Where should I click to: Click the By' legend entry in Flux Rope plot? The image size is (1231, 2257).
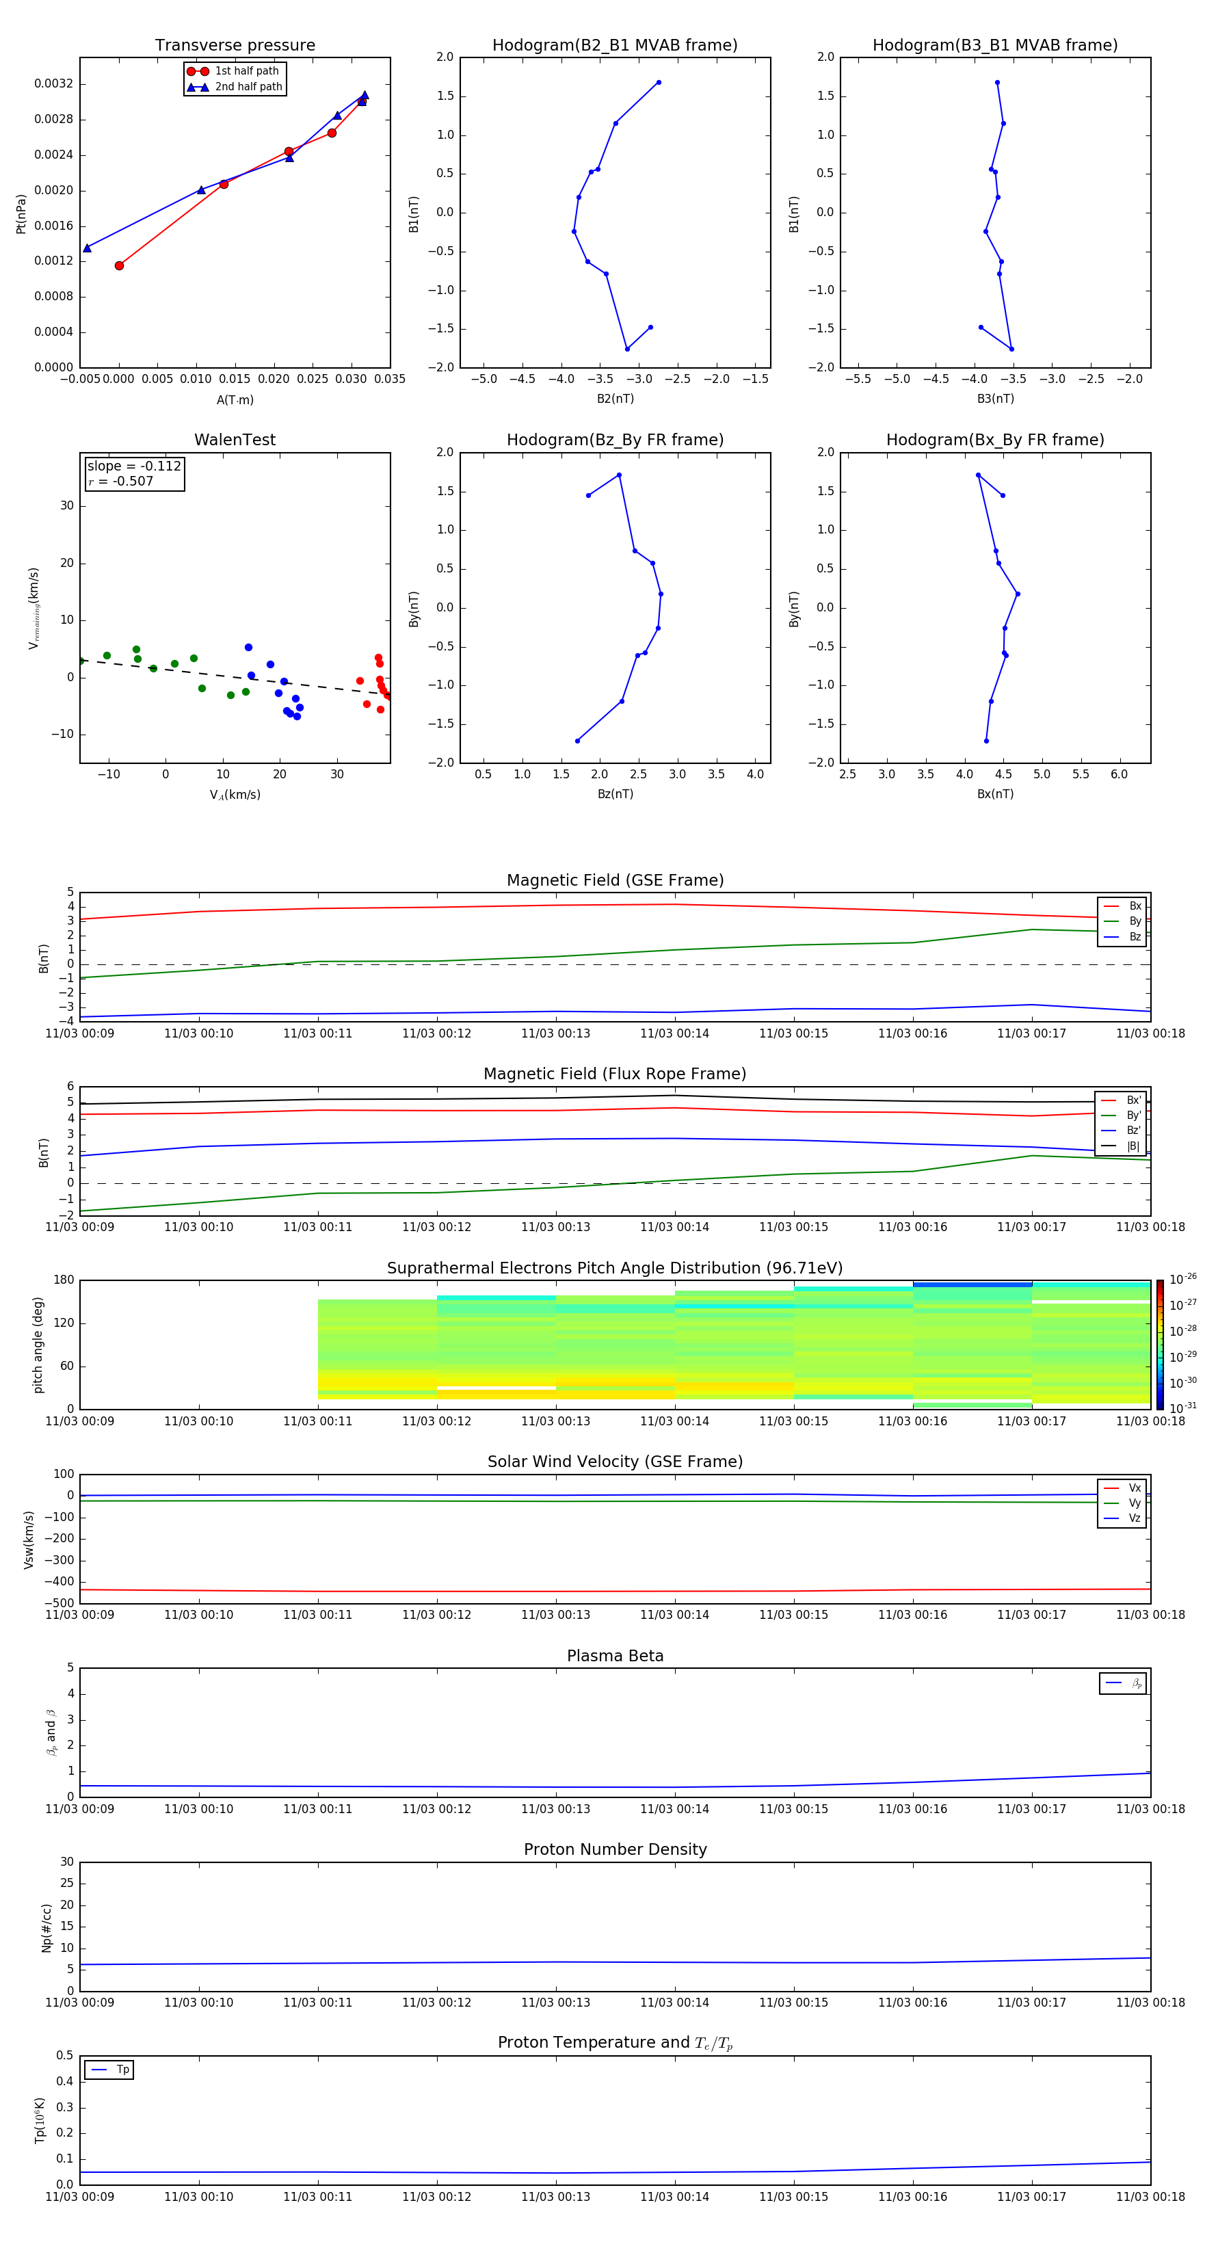[1121, 1116]
